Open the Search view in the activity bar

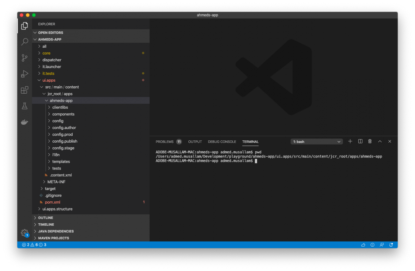click(x=24, y=41)
